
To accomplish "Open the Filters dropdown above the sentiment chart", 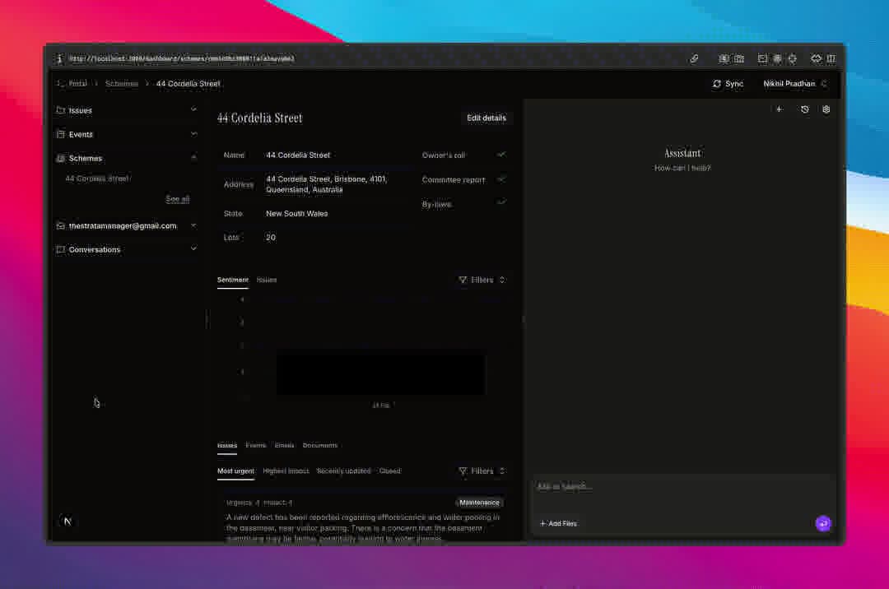I will coord(482,281).
